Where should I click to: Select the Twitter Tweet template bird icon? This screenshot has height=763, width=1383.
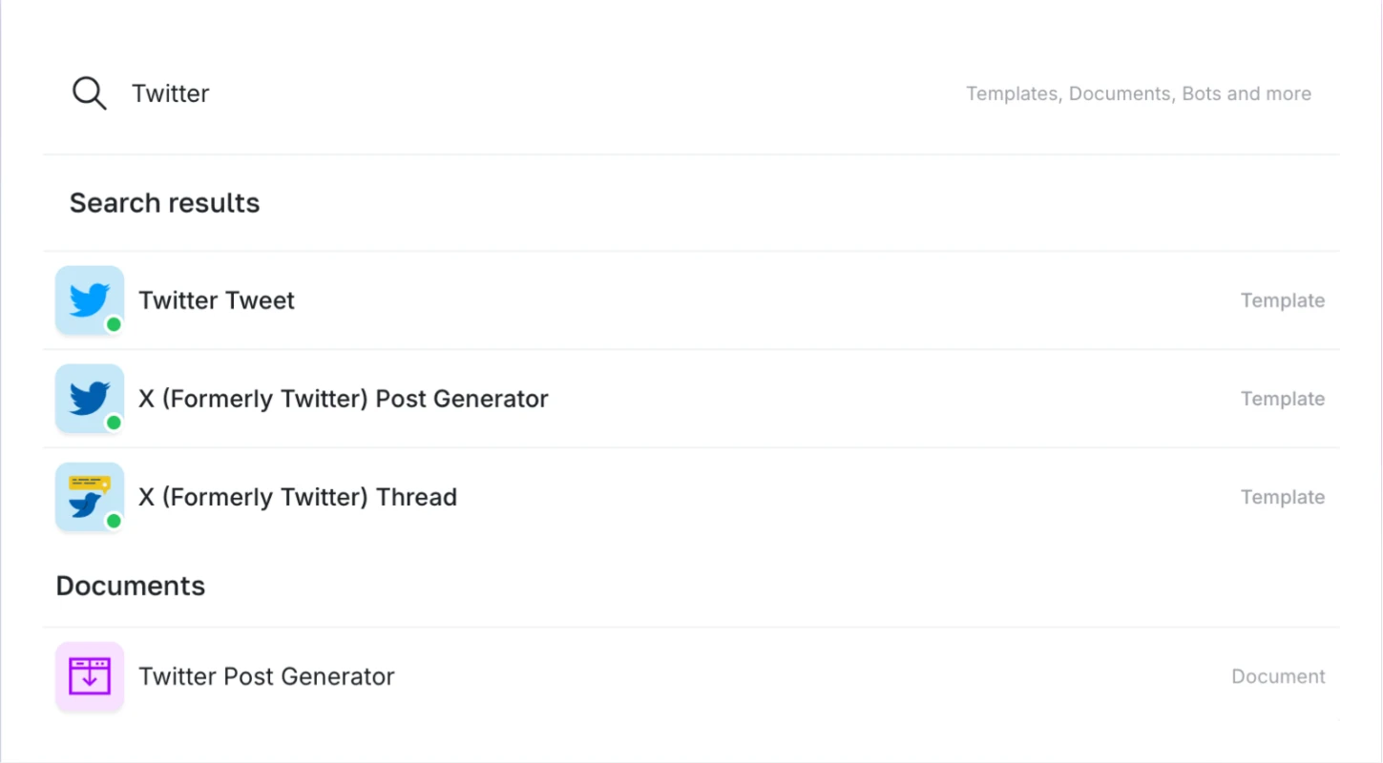tap(89, 299)
